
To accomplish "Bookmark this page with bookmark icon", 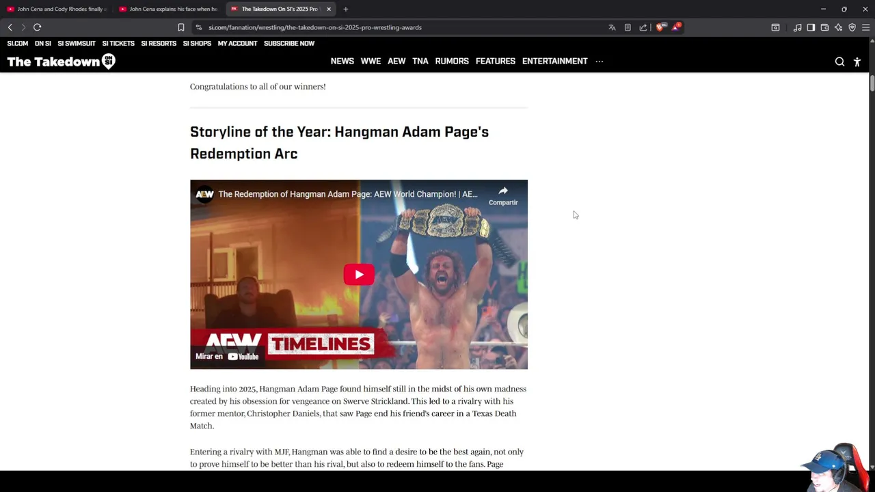I will point(180,27).
